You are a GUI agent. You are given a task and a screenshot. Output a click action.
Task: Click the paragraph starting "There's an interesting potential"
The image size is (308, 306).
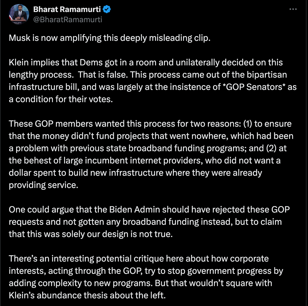(x=139, y=259)
